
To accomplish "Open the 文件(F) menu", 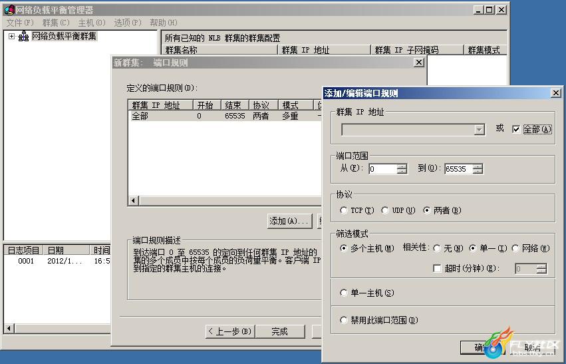I will coord(20,23).
